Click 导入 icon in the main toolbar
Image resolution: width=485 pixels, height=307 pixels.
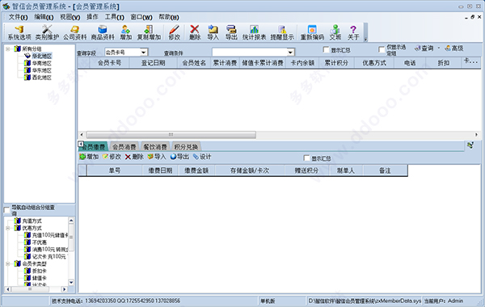point(213,32)
